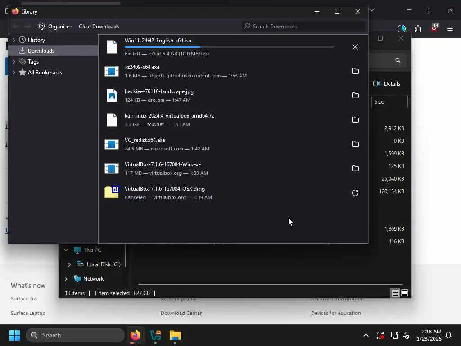
Task: Open containing folder for the kali-linux .7z file
Action: click(x=355, y=120)
